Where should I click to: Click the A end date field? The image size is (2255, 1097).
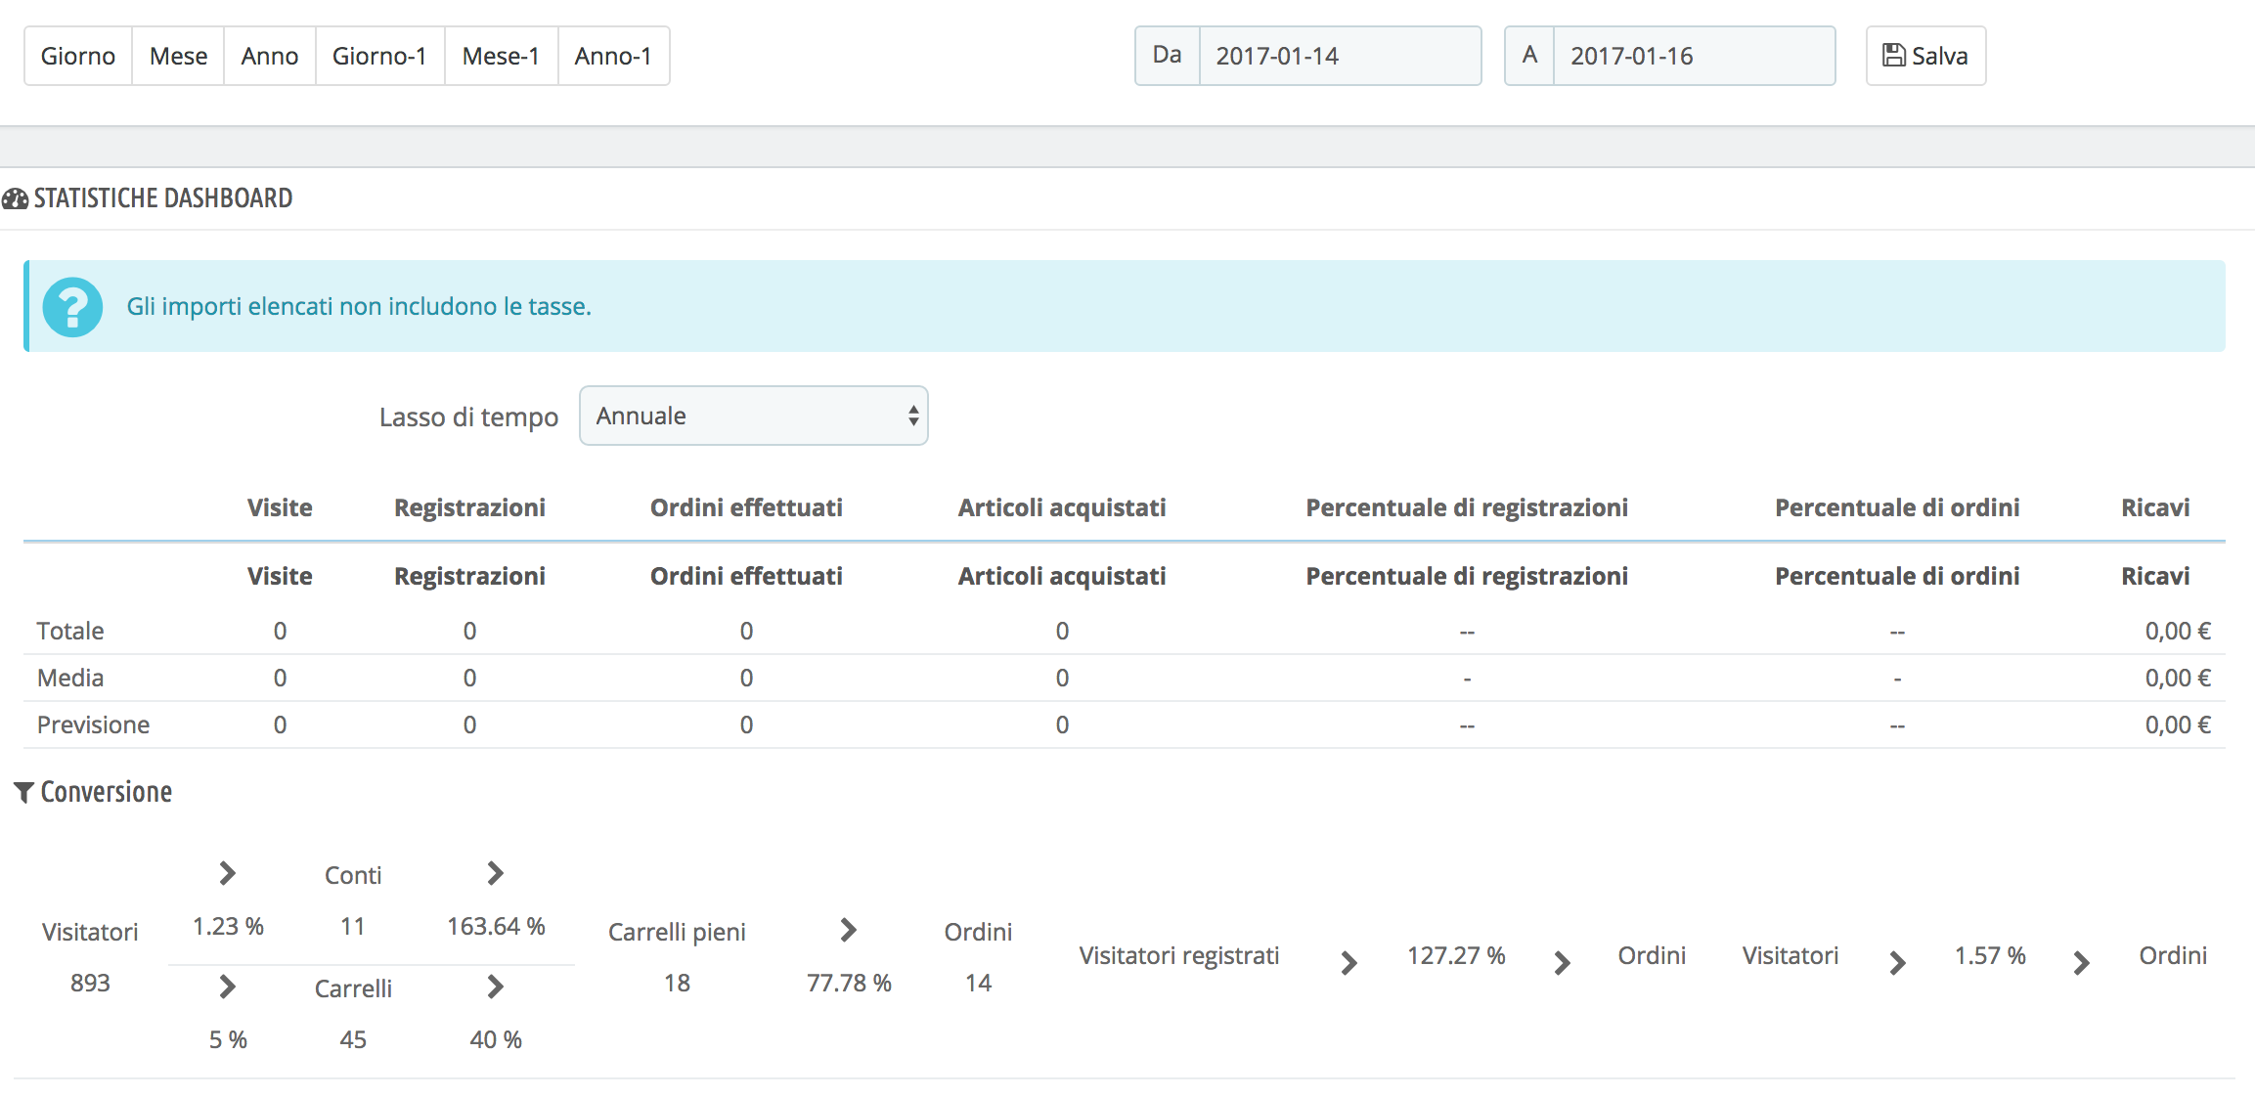click(x=1693, y=56)
